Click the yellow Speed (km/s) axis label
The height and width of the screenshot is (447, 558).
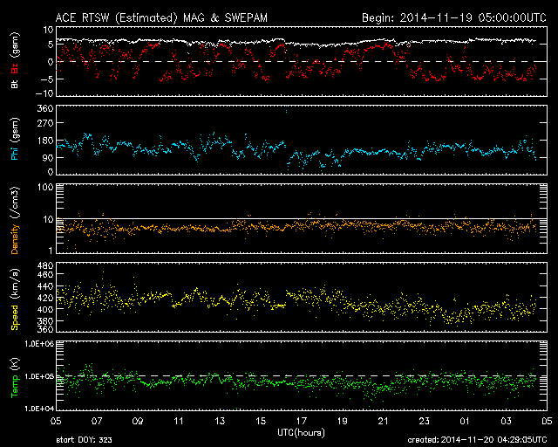tap(15, 298)
